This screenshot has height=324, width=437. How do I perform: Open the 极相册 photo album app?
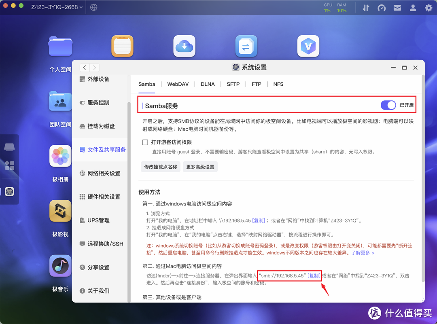pos(60,156)
